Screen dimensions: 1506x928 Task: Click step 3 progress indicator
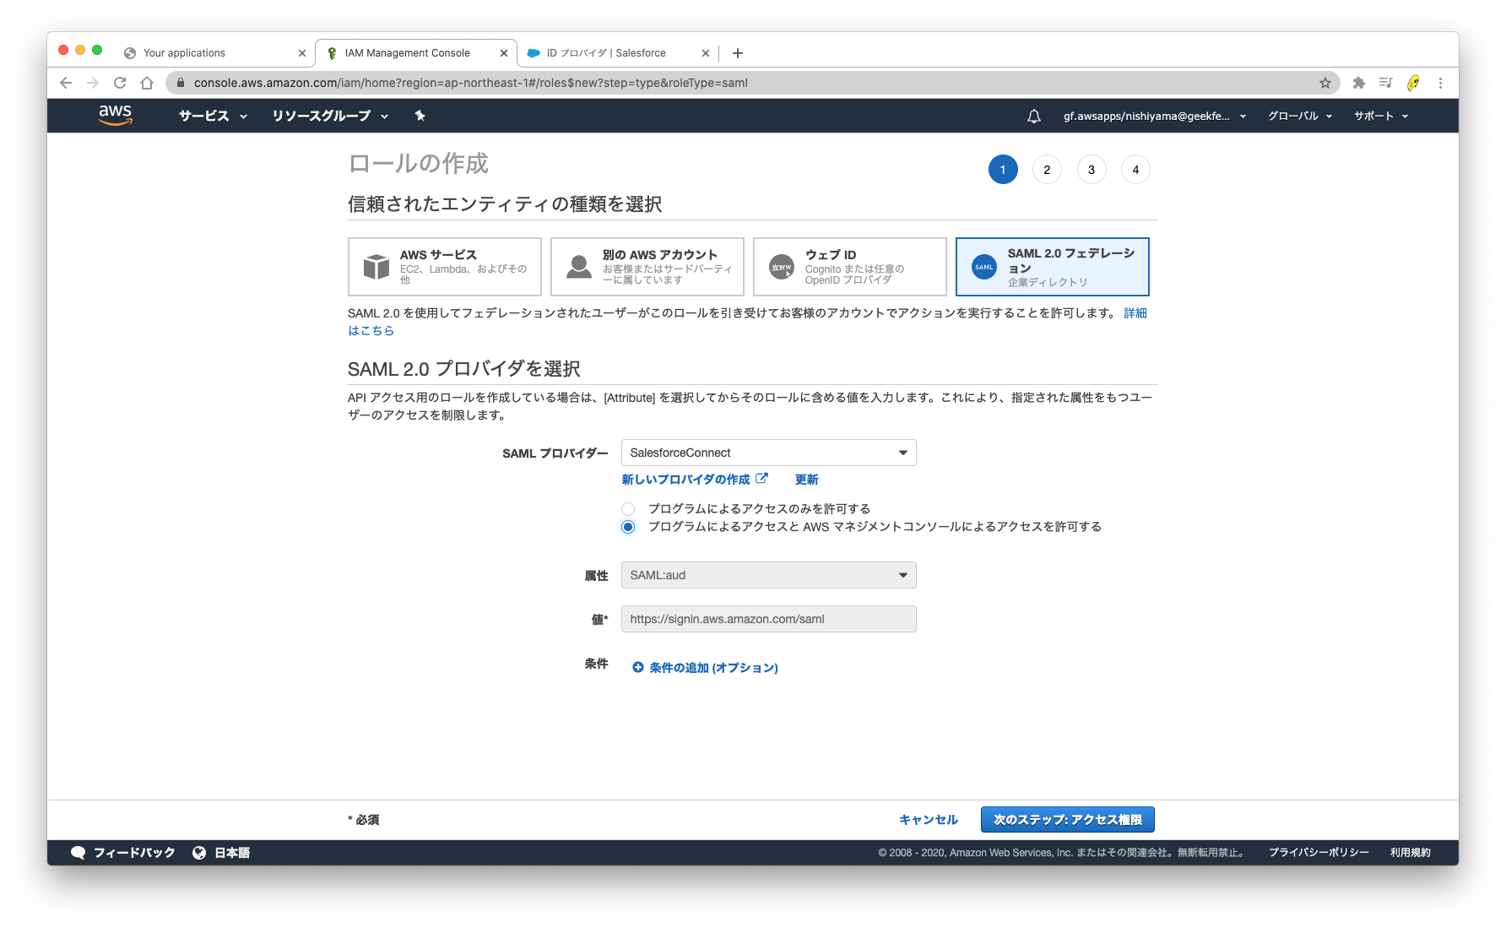click(x=1092, y=170)
